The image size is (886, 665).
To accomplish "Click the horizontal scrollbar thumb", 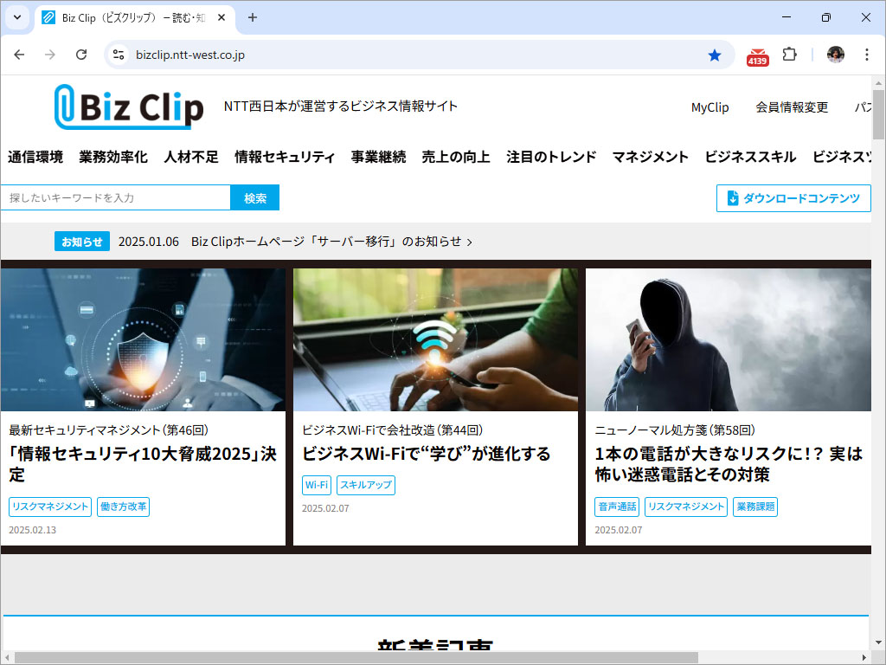I will (x=356, y=658).
